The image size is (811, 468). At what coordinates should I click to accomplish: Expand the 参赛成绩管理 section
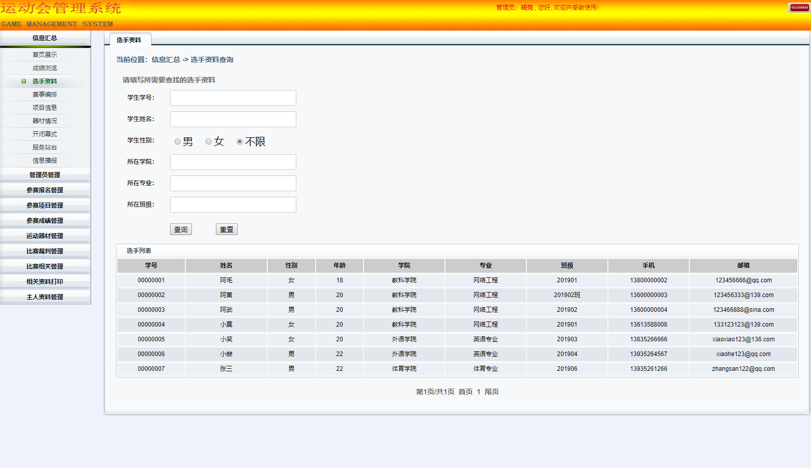pyautogui.click(x=45, y=221)
